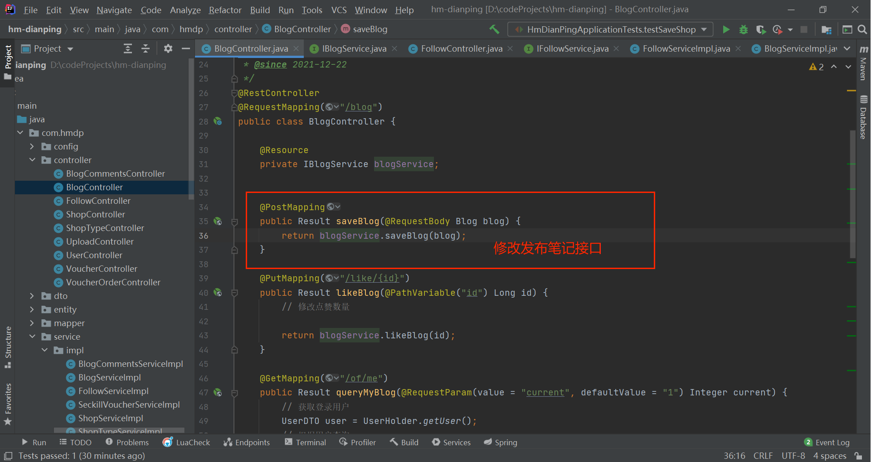Click gutter bean icon on line 28

coord(218,121)
